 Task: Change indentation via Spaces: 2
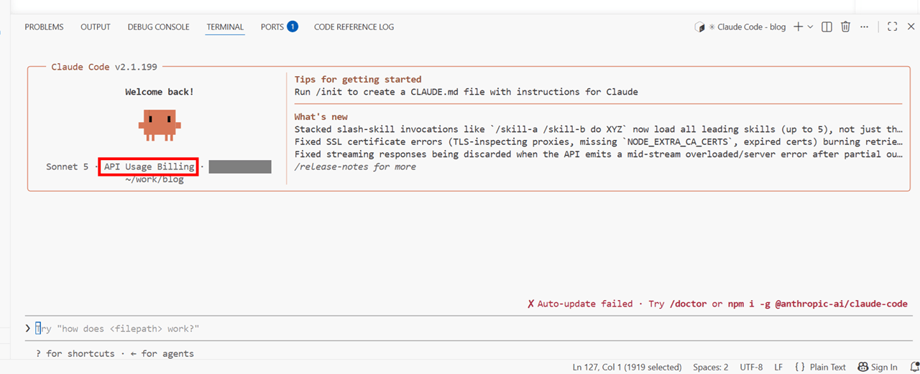pyautogui.click(x=711, y=367)
